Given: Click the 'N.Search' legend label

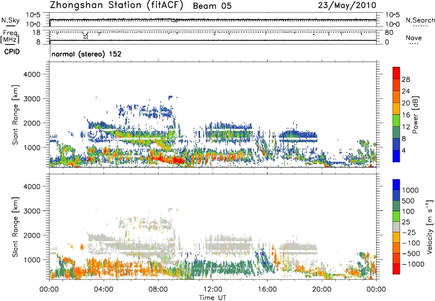Looking at the screenshot, I should 420,20.
